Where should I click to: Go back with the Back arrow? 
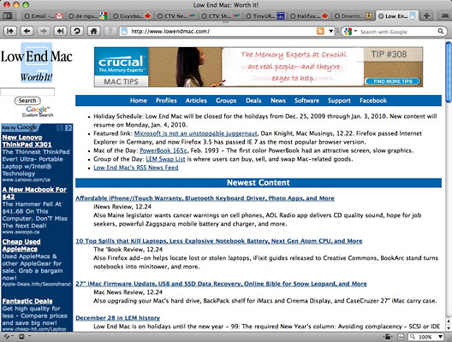point(27,31)
